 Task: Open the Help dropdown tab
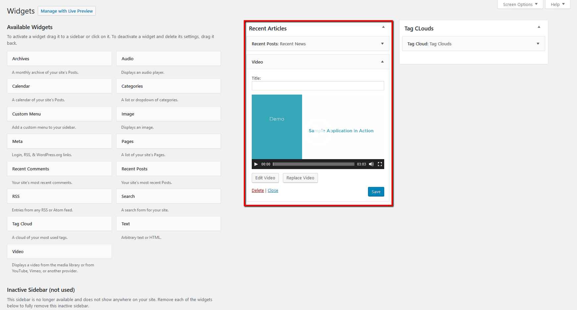pos(557,4)
